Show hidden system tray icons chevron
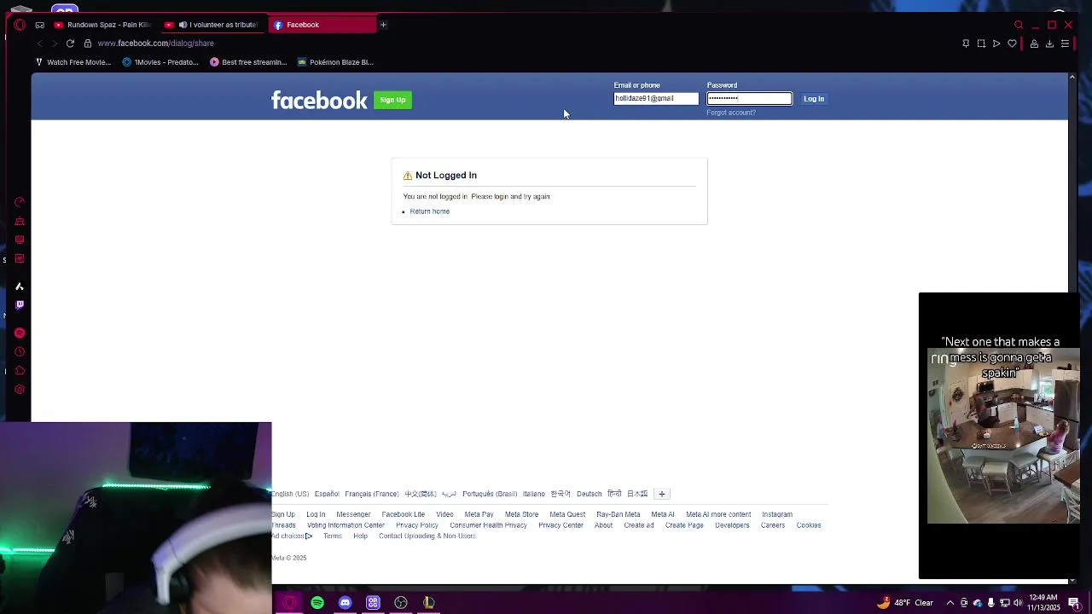 pos(950,603)
